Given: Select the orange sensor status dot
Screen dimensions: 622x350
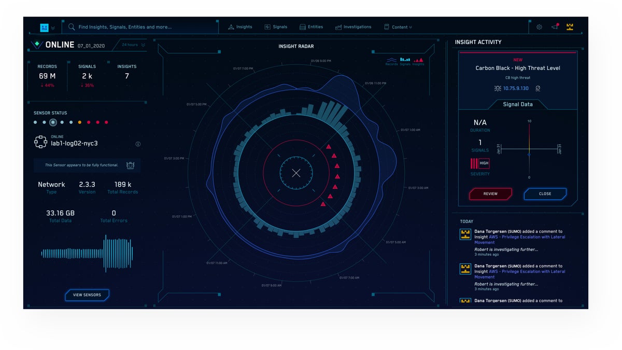Looking at the screenshot, I should tap(80, 123).
